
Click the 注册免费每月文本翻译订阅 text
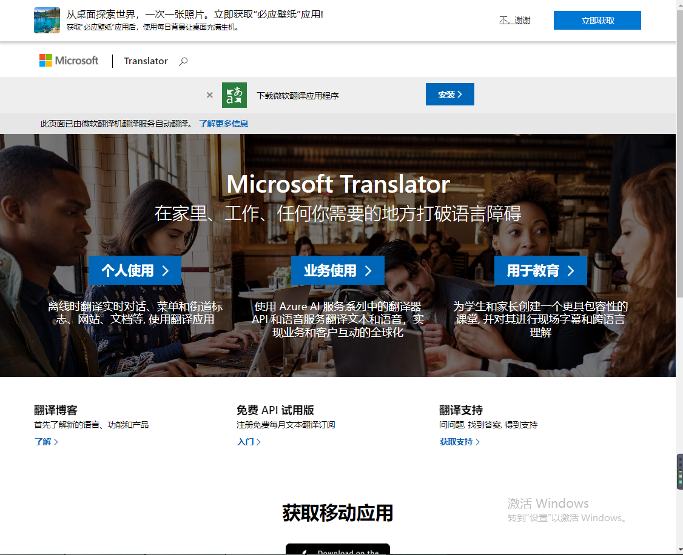click(286, 425)
